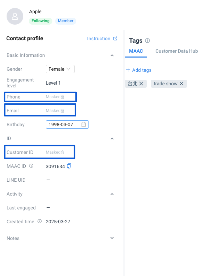204x276 pixels.
Task: Click the Phone masked lock icon
Action: (62, 97)
